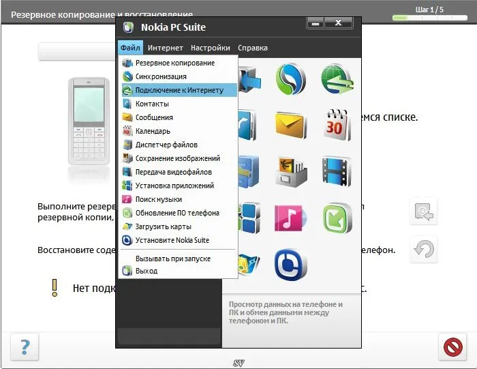Select Сохранение изображений menu item
Viewport: 477px width, 369px height.
coord(179,158)
